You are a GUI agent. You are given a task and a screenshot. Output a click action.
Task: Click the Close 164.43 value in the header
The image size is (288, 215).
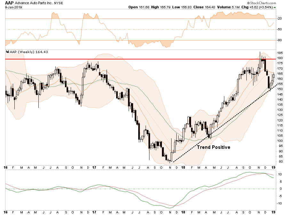coord(204,7)
